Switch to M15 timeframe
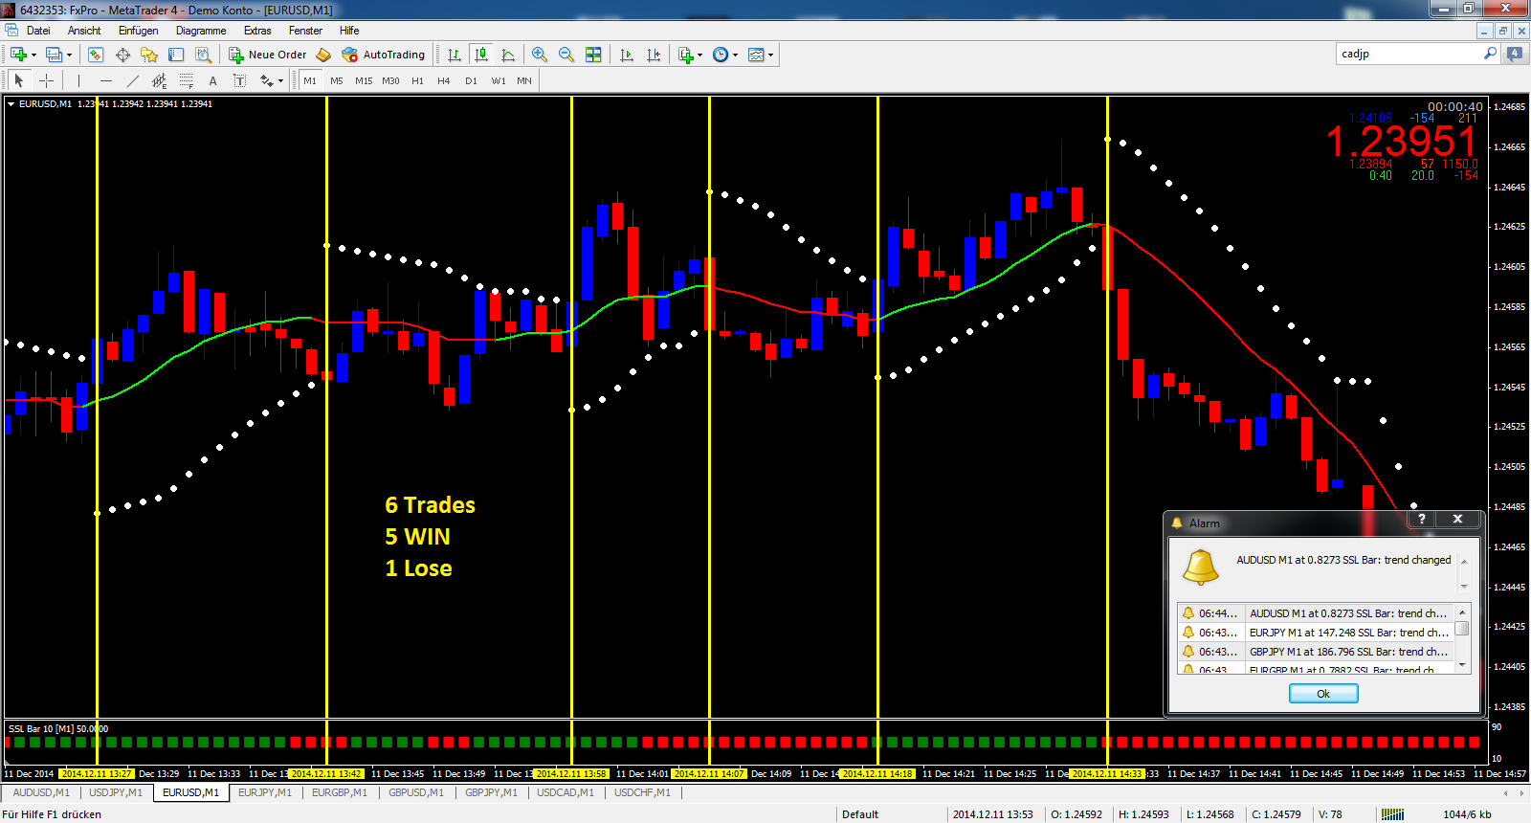Screen dimensions: 1531x823 pos(364,80)
